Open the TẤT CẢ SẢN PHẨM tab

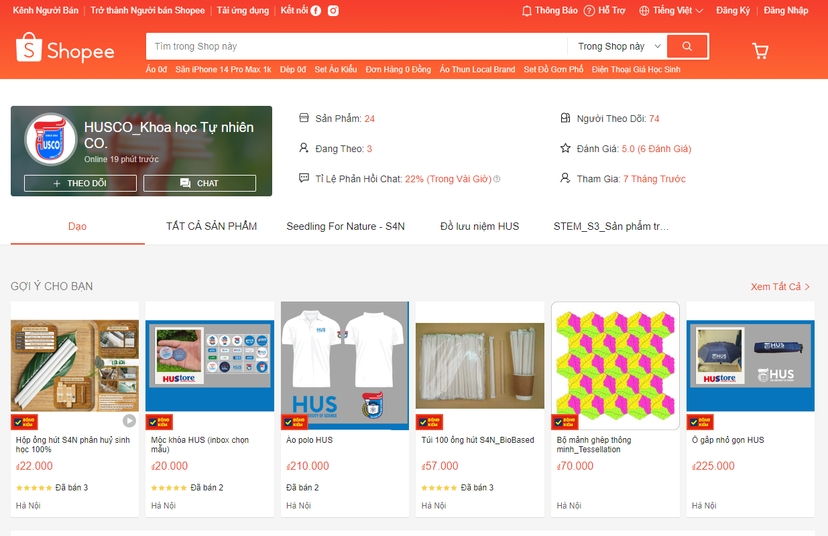[212, 226]
